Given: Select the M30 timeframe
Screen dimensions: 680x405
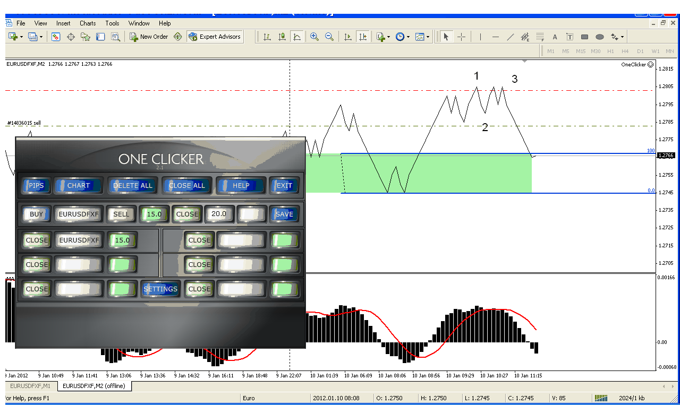Looking at the screenshot, I should [x=596, y=51].
